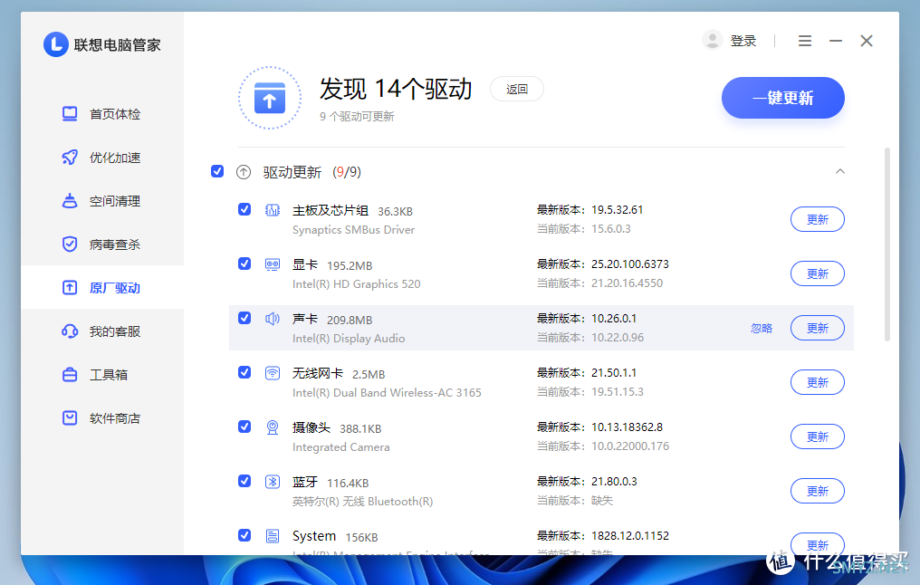This screenshot has width=920, height=585.
Task: Click the webcam icon for 摄像头
Action: [x=273, y=427]
